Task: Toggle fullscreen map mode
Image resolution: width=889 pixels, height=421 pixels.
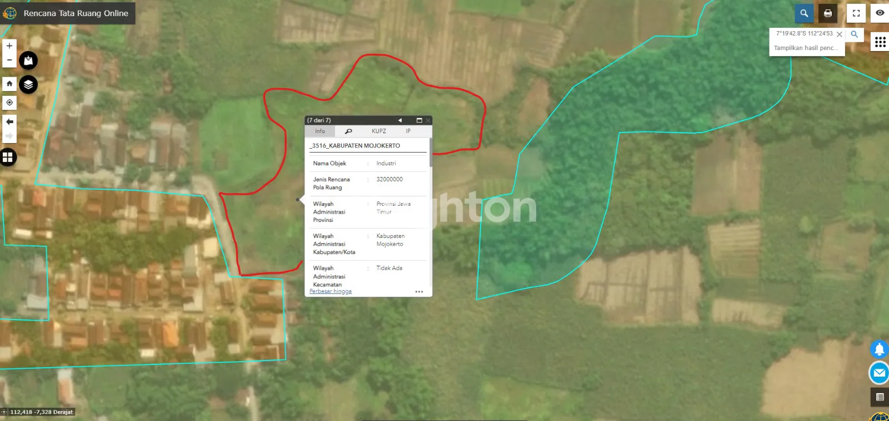Action: 856,13
